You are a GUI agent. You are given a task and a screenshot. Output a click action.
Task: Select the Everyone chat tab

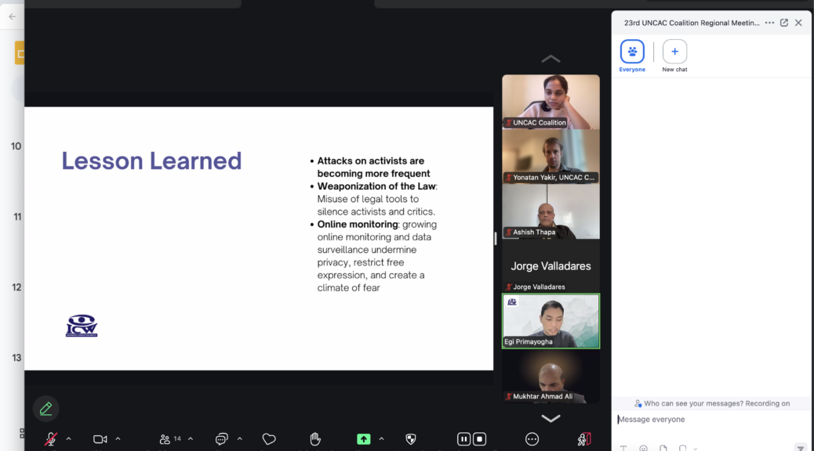point(632,52)
